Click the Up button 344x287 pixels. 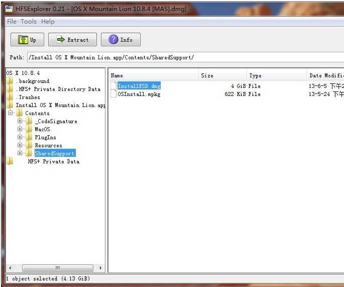click(27, 40)
